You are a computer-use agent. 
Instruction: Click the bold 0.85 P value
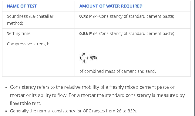click(x=86, y=34)
